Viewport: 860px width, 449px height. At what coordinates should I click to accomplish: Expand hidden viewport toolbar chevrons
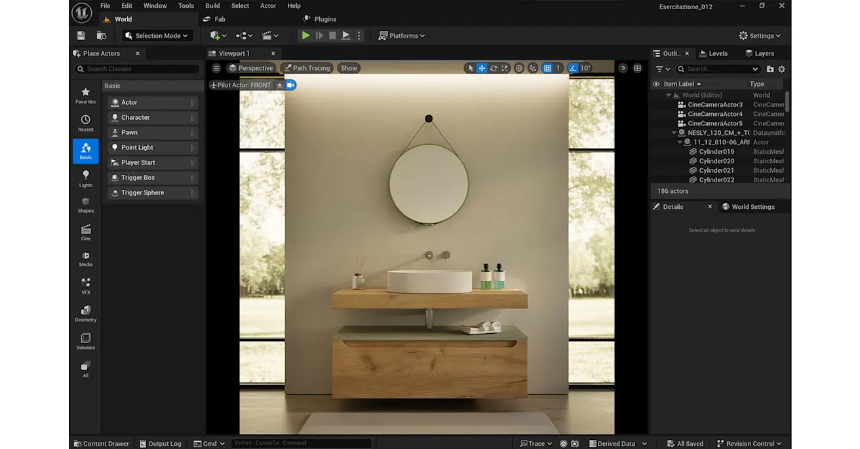click(x=623, y=68)
